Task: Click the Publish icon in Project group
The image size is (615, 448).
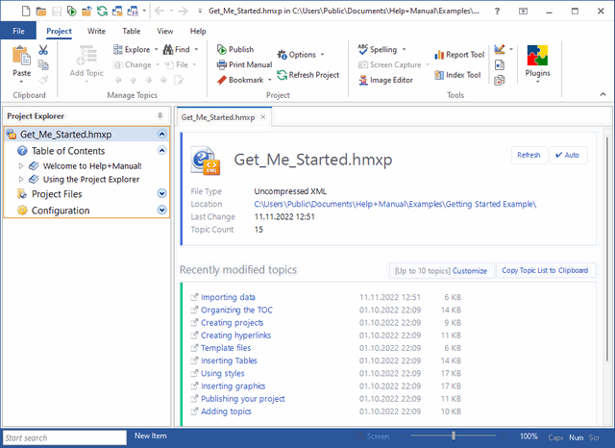Action: coord(222,49)
